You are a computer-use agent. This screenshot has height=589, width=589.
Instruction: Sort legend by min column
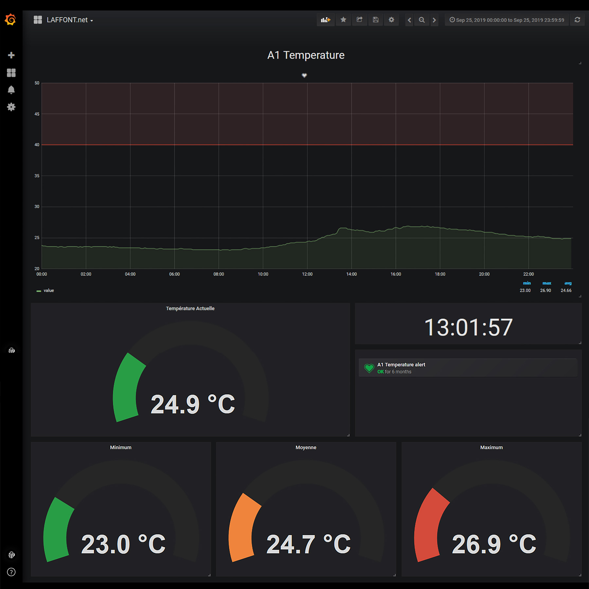tap(527, 283)
